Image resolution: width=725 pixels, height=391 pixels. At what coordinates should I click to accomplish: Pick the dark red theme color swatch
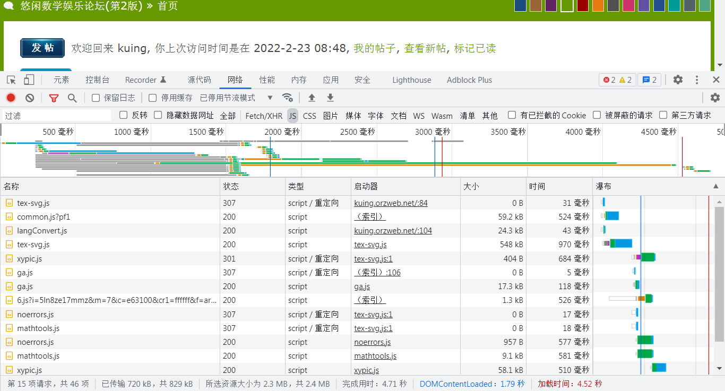tap(583, 5)
